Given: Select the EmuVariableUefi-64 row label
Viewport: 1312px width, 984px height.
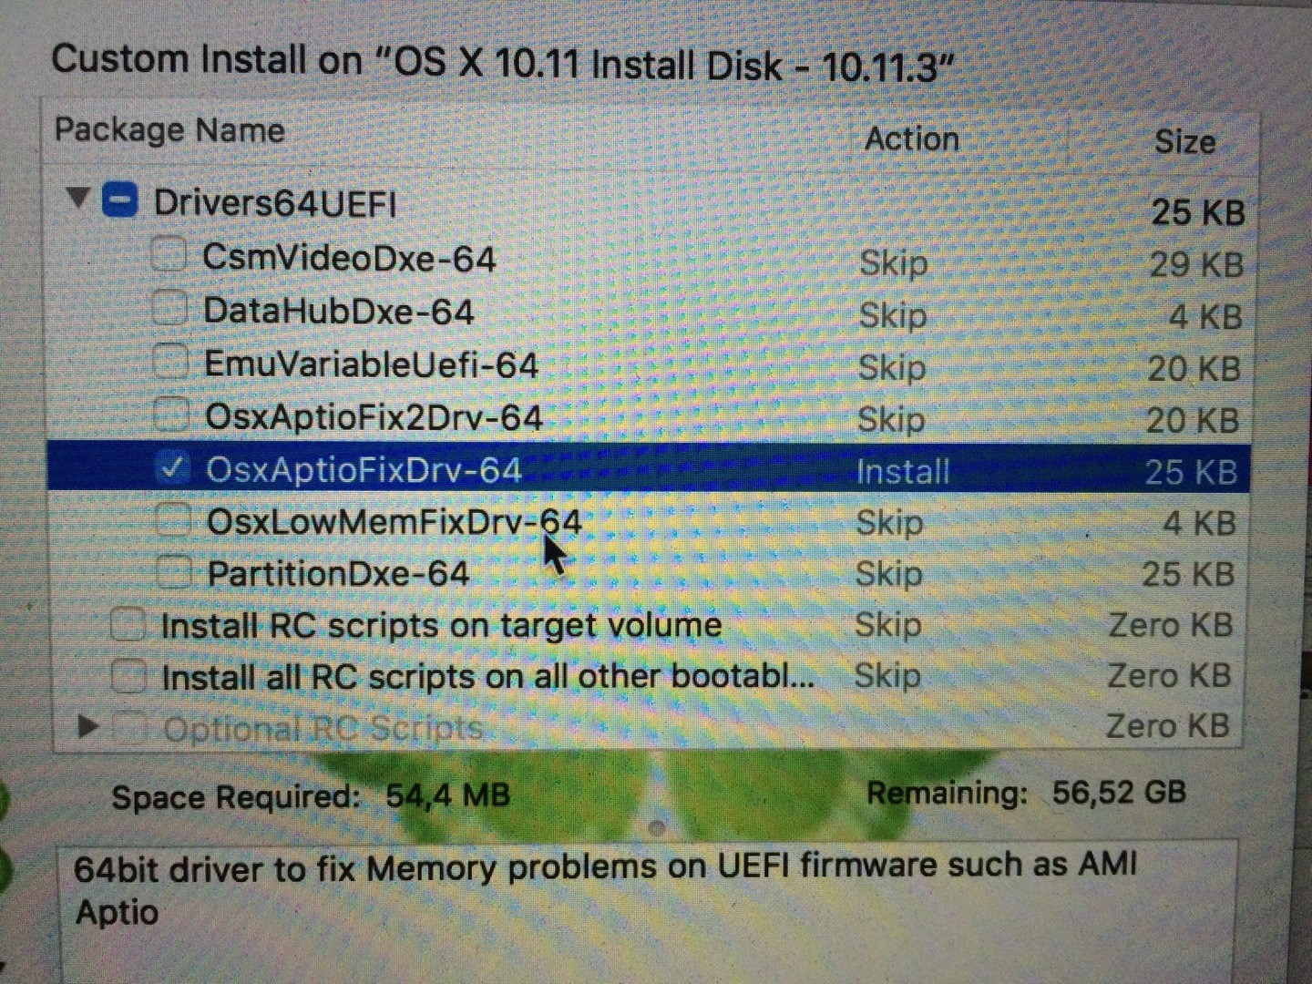Looking at the screenshot, I should pyautogui.click(x=371, y=365).
